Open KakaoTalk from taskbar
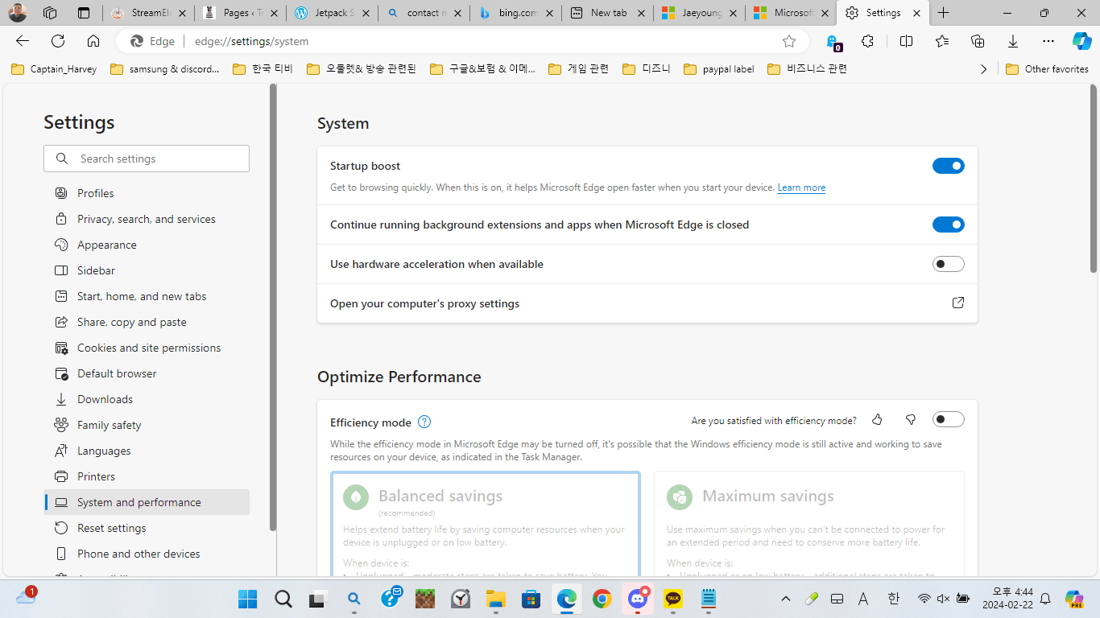Screen dimensions: 1100x618 (672, 599)
